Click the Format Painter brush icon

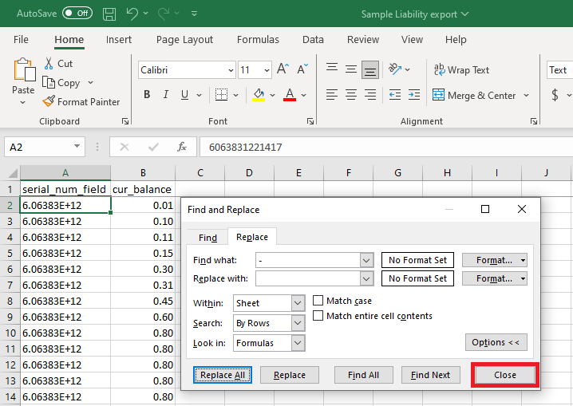click(49, 101)
